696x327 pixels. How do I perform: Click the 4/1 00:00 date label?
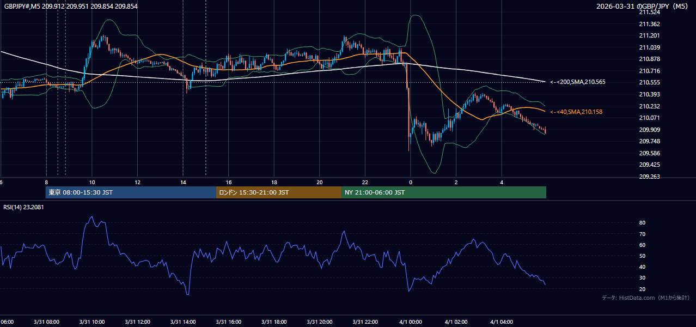point(411,322)
